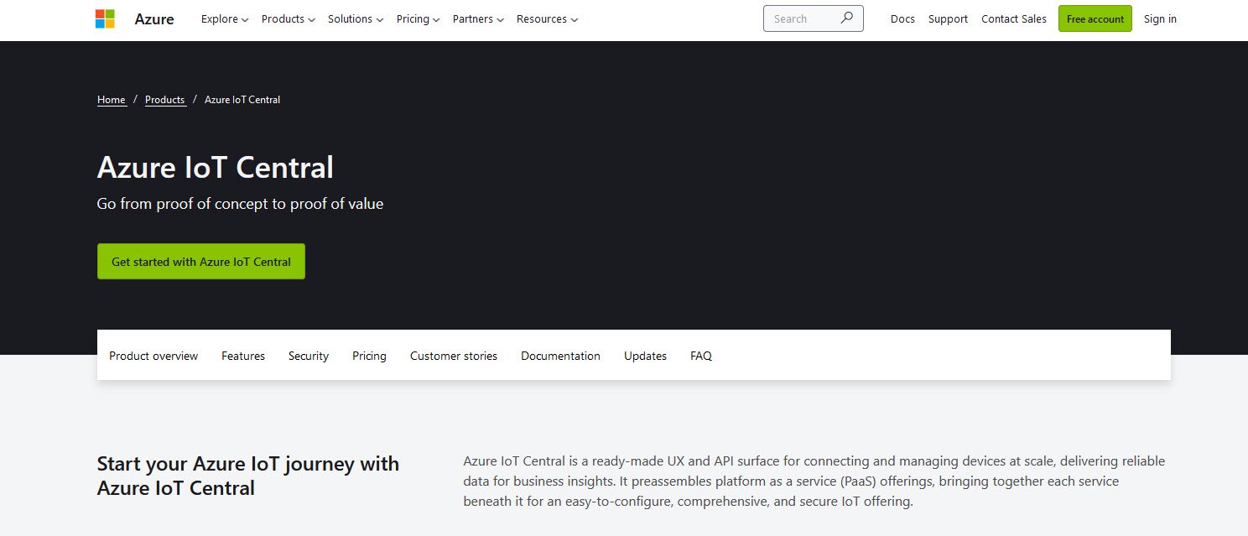Open the Documentation tab

pos(560,356)
